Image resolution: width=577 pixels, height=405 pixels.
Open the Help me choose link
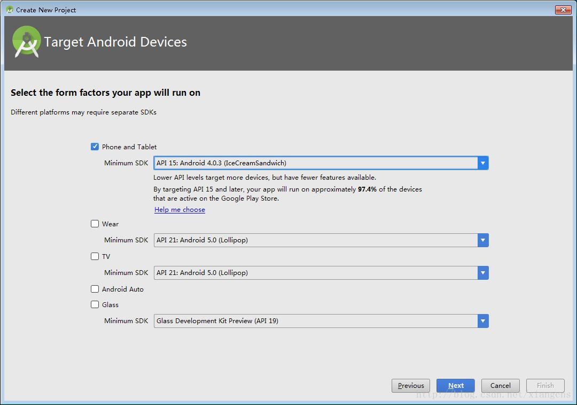[180, 210]
